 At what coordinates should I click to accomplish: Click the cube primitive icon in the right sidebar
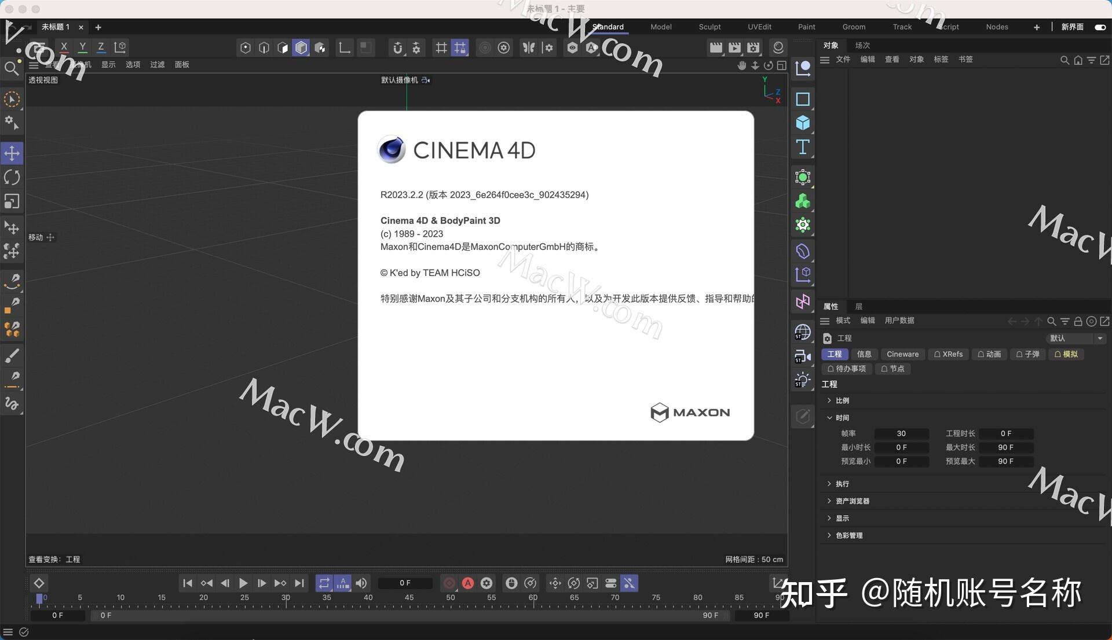(x=802, y=123)
